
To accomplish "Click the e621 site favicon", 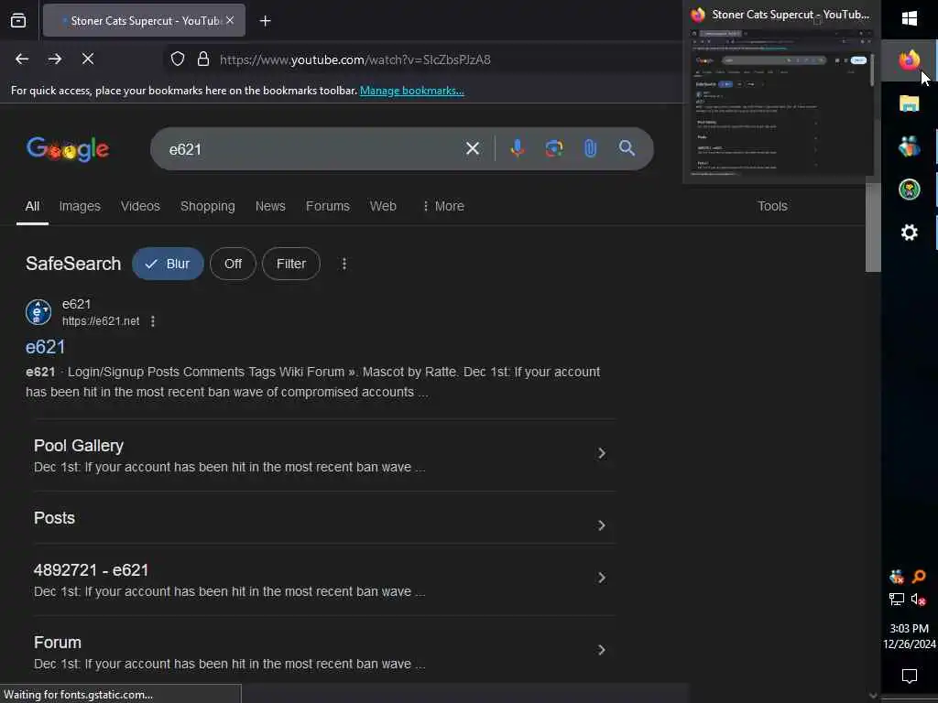I will click(38, 312).
